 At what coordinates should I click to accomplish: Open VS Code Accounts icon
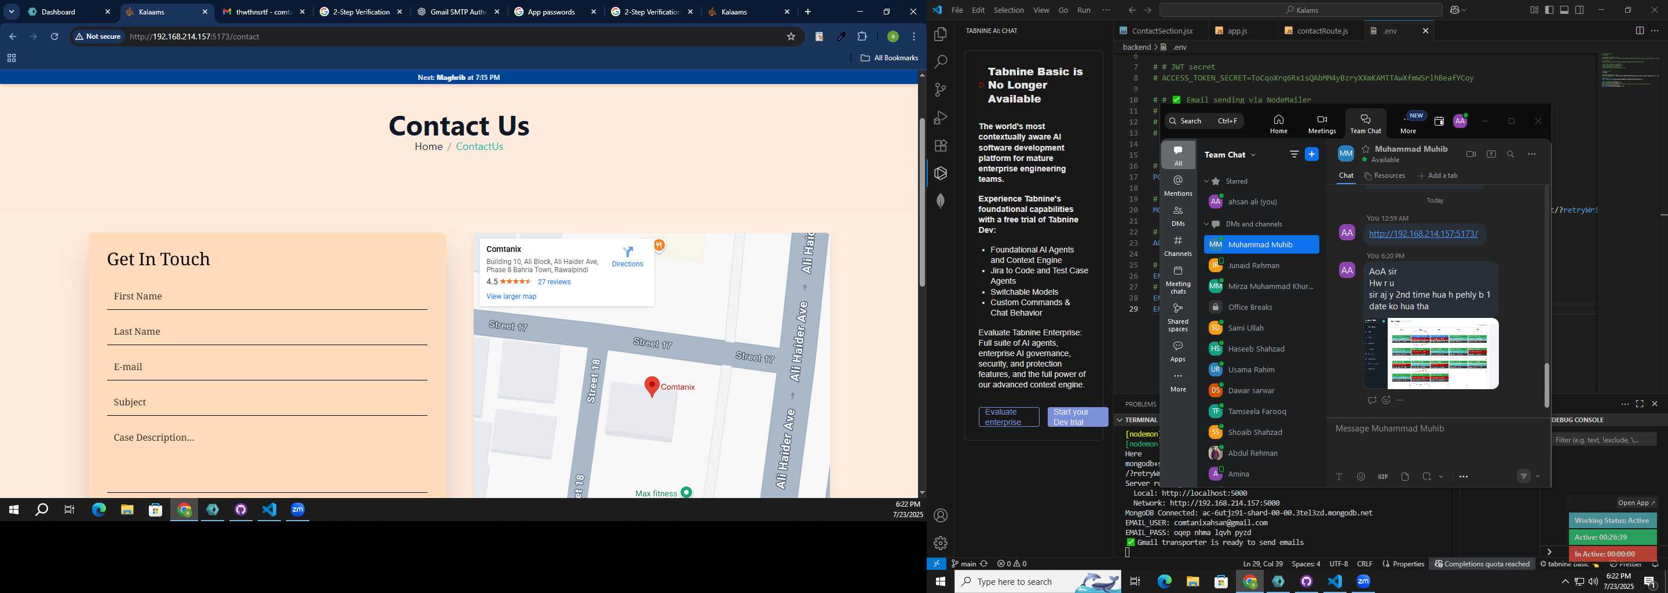(x=941, y=516)
